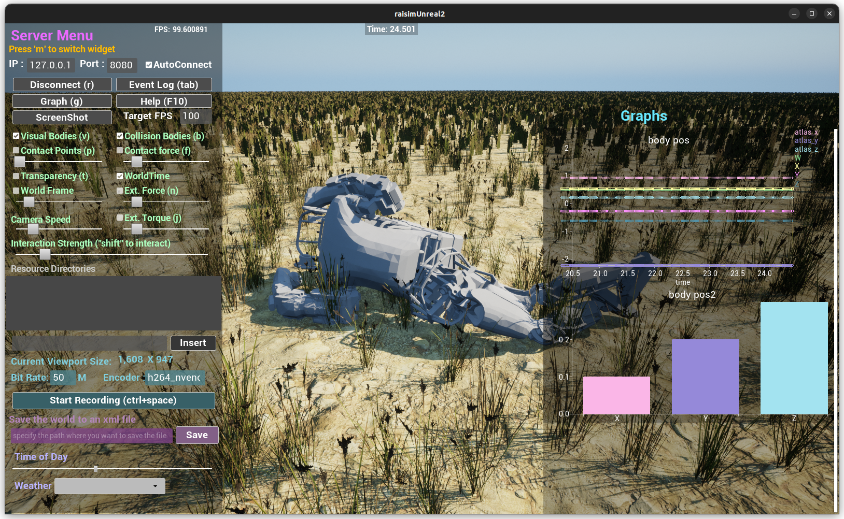Click the Time of Day slider handle
844x519 pixels.
click(x=95, y=469)
